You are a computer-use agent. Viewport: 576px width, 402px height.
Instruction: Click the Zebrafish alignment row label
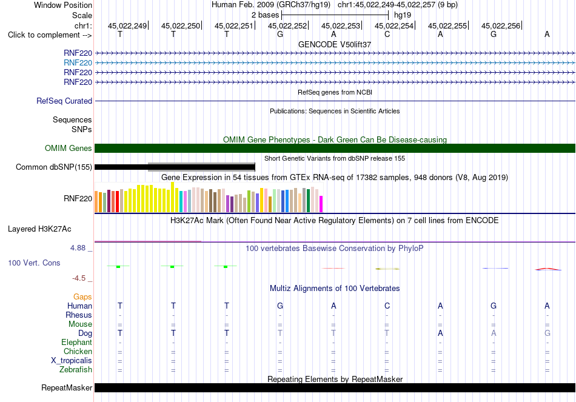[x=76, y=370]
